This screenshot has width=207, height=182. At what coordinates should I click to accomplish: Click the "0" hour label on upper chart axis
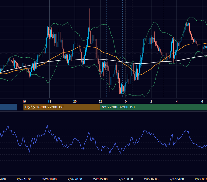click(x=126, y=102)
